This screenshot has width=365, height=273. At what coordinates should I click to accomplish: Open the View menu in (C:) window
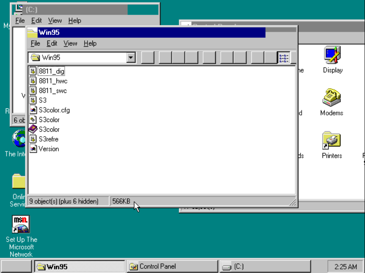pyautogui.click(x=55, y=20)
